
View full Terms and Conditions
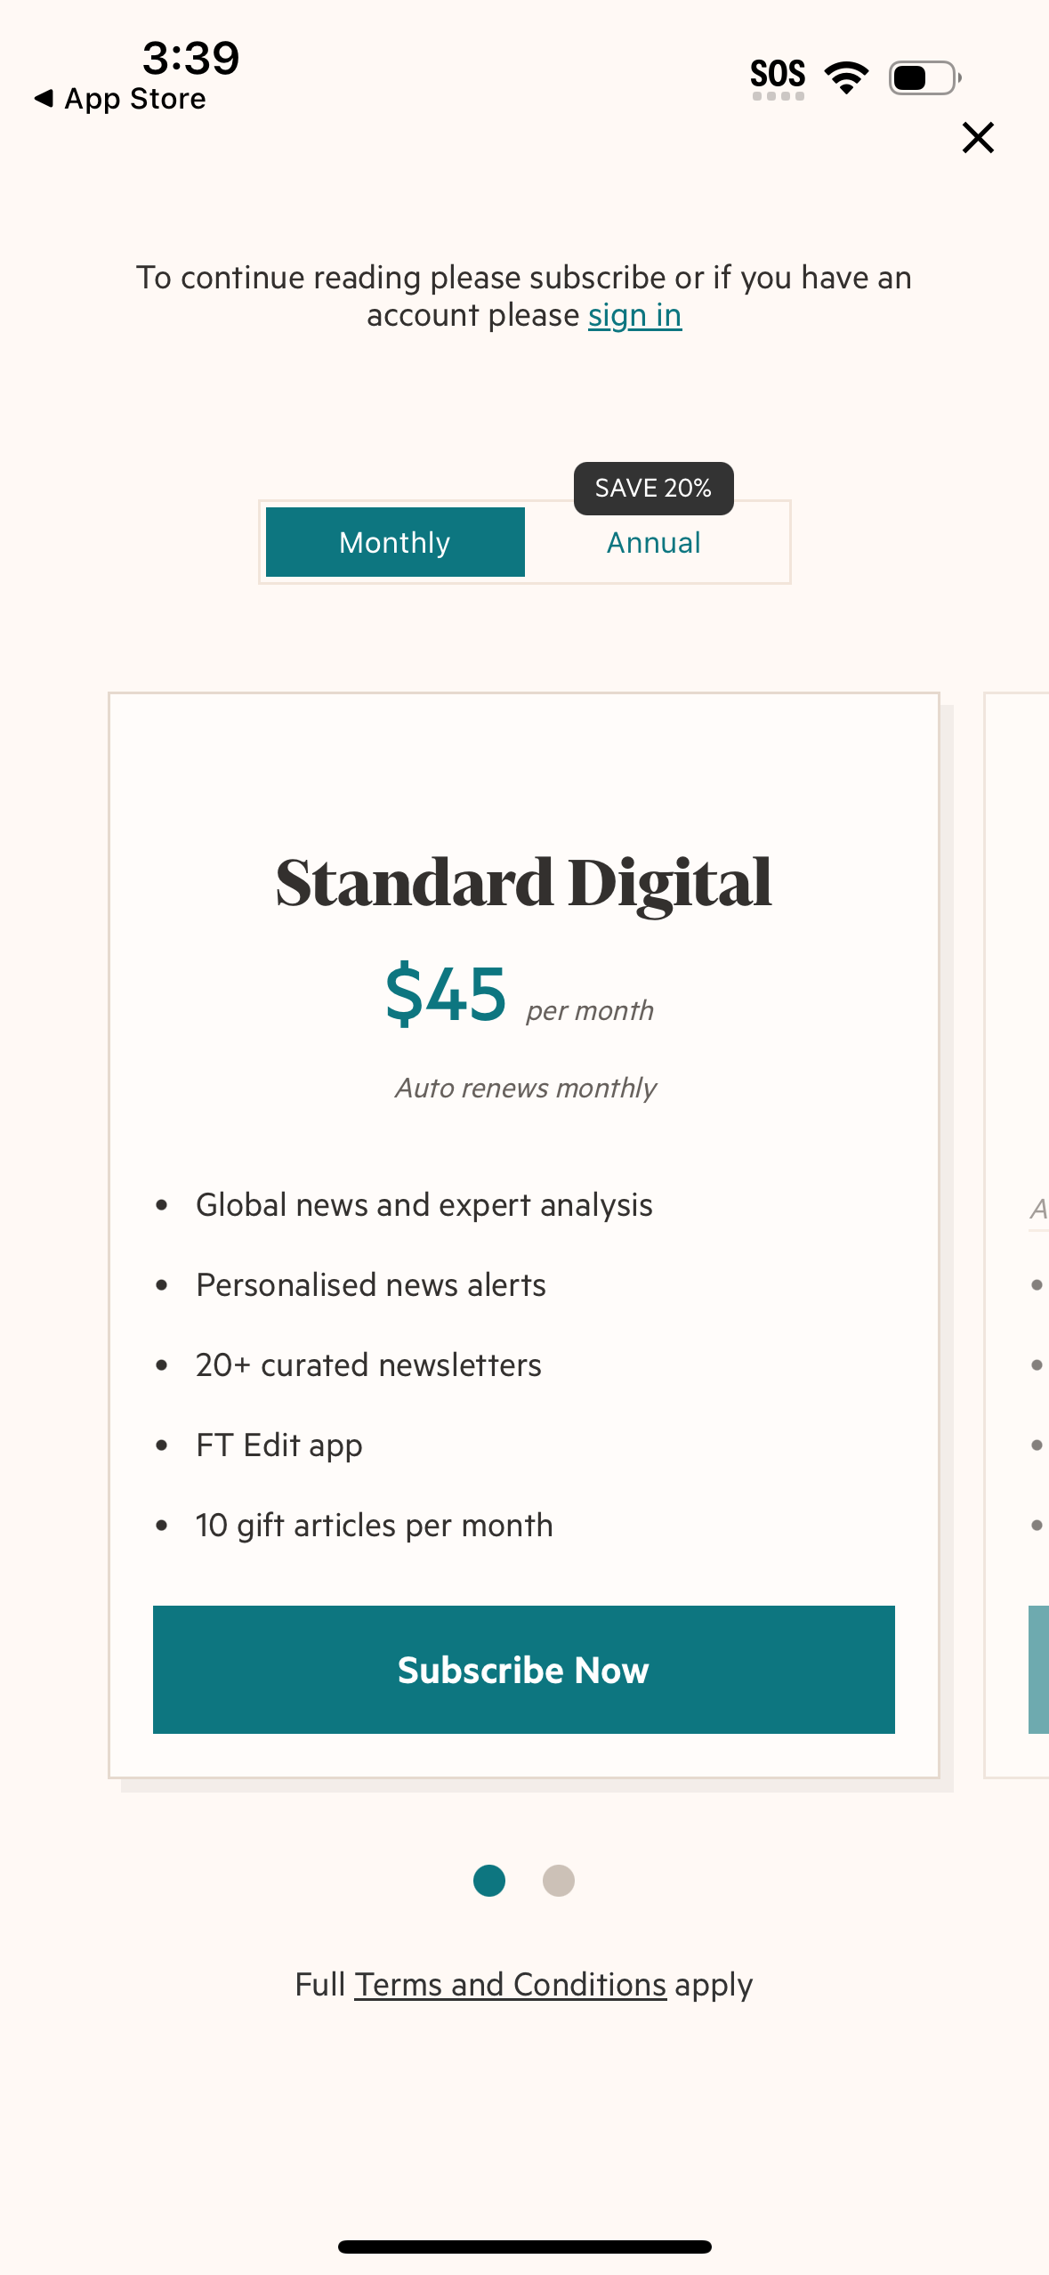511,1983
